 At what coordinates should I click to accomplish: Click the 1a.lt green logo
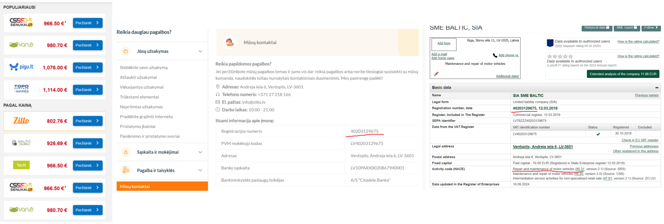point(21,165)
